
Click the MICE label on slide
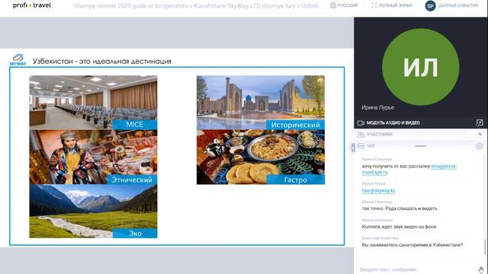click(x=135, y=125)
